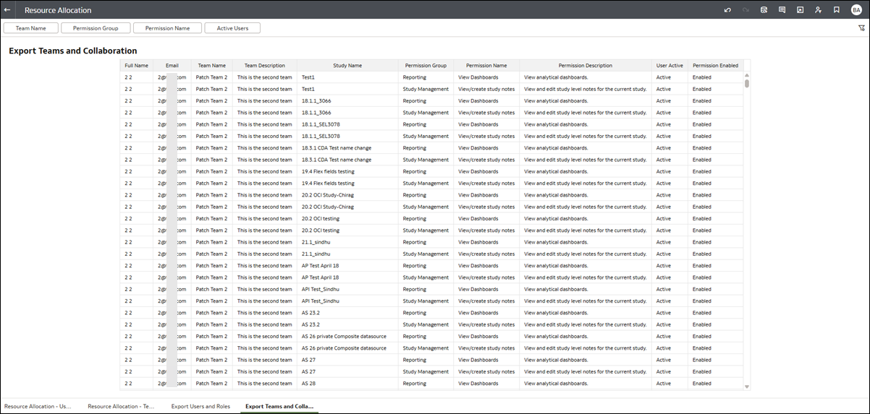Open the user filter (personalization) icon
The image size is (870, 414).
(818, 10)
